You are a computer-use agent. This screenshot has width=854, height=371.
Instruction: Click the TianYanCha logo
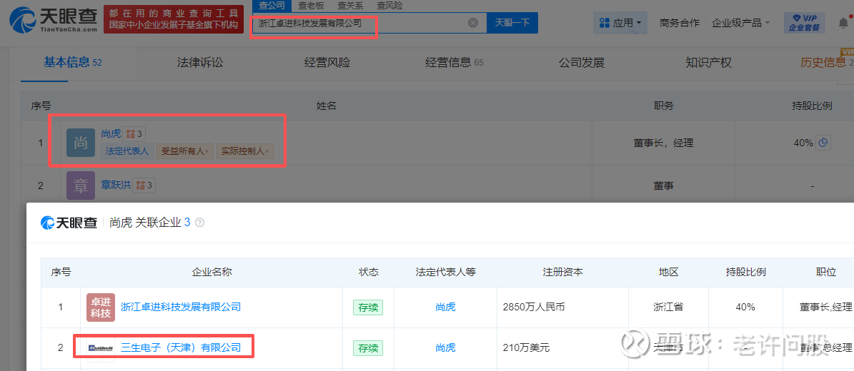point(54,20)
